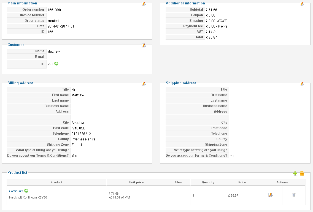This screenshot has width=313, height=212.
Task: Click the Actions column header
Action: [x=282, y=182]
